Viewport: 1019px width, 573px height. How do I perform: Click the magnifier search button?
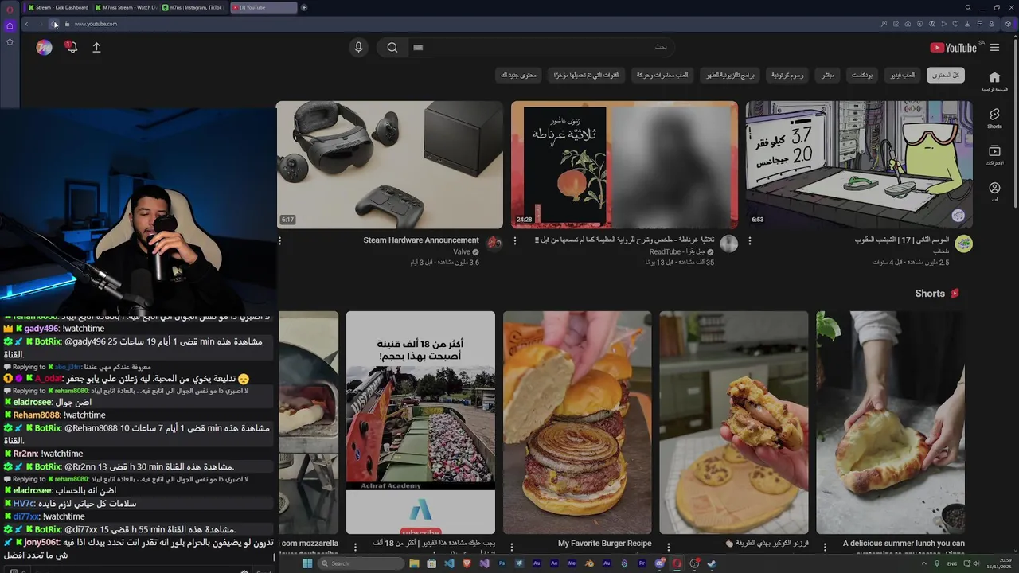tap(392, 48)
